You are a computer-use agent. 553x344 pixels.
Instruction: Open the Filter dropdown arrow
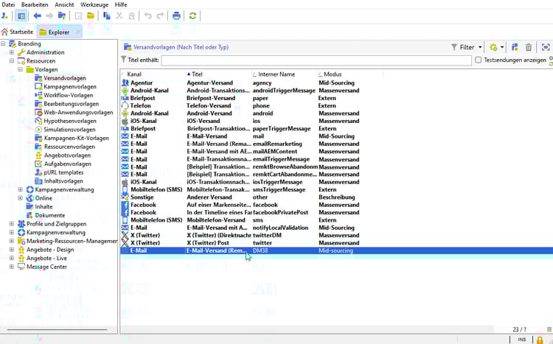click(x=480, y=47)
